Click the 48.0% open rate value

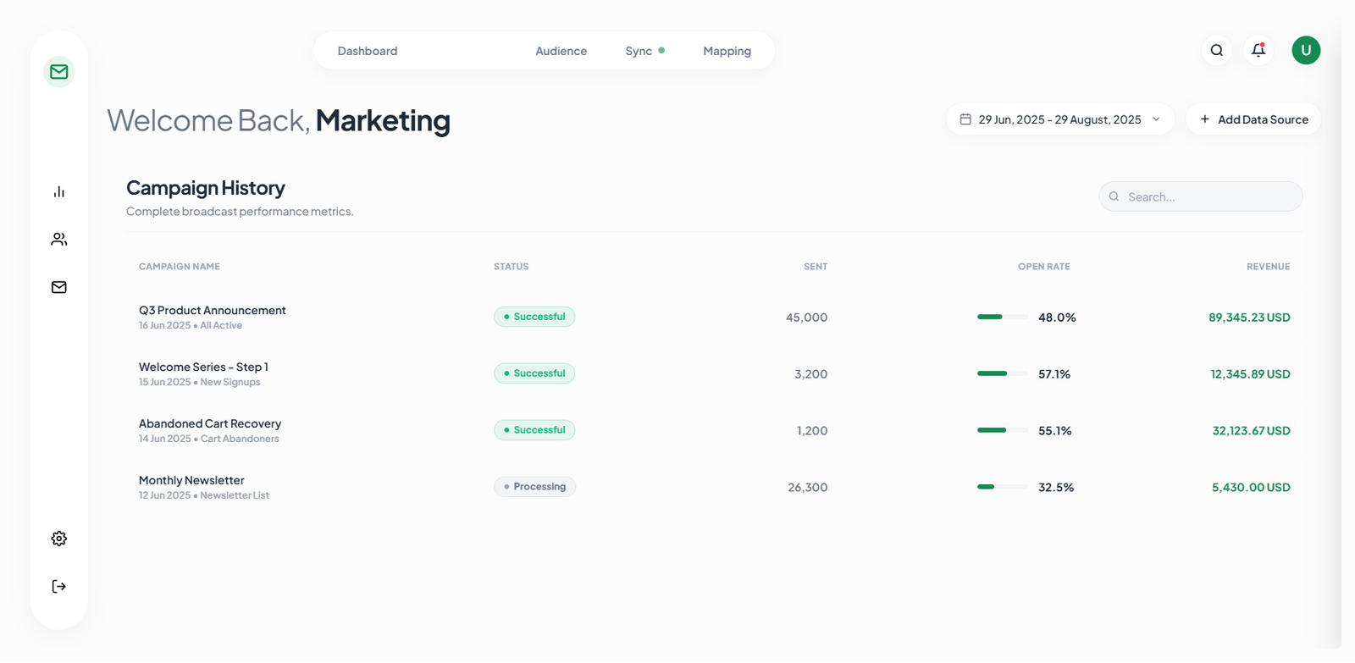[x=1057, y=318]
